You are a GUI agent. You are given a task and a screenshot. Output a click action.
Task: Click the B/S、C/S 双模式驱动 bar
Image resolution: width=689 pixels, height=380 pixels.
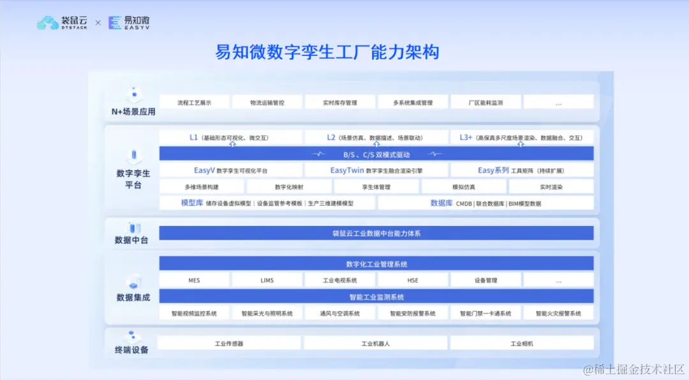376,154
